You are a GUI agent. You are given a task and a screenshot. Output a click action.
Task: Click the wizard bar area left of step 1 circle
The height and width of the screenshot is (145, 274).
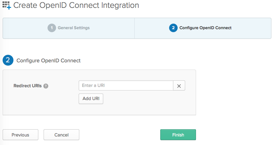pyautogui.click(x=25, y=28)
